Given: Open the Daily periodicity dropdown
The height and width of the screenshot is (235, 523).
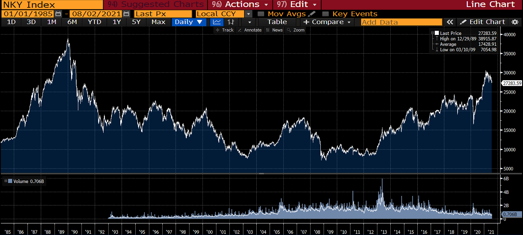Looking at the screenshot, I should tap(188, 22).
